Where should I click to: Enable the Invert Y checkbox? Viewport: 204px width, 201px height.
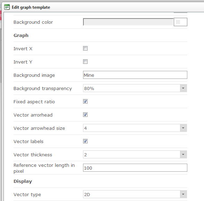[x=85, y=62]
